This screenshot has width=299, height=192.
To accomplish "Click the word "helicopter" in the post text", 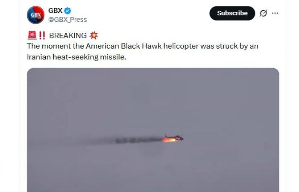I will point(181,46).
